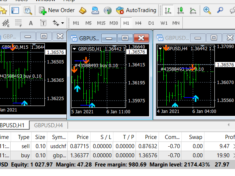The width and height of the screenshot is (235, 176).
Task: Open the Strategy Tester magnifier icon
Action: coord(28,11)
